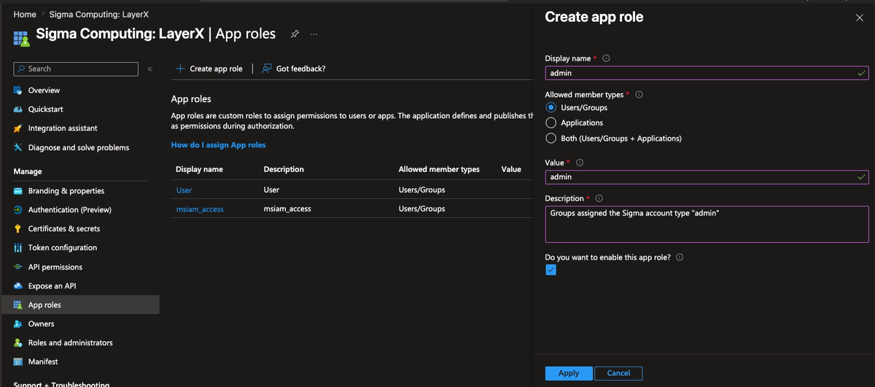The height and width of the screenshot is (387, 875).
Task: Click the Cancel button
Action: coord(618,373)
